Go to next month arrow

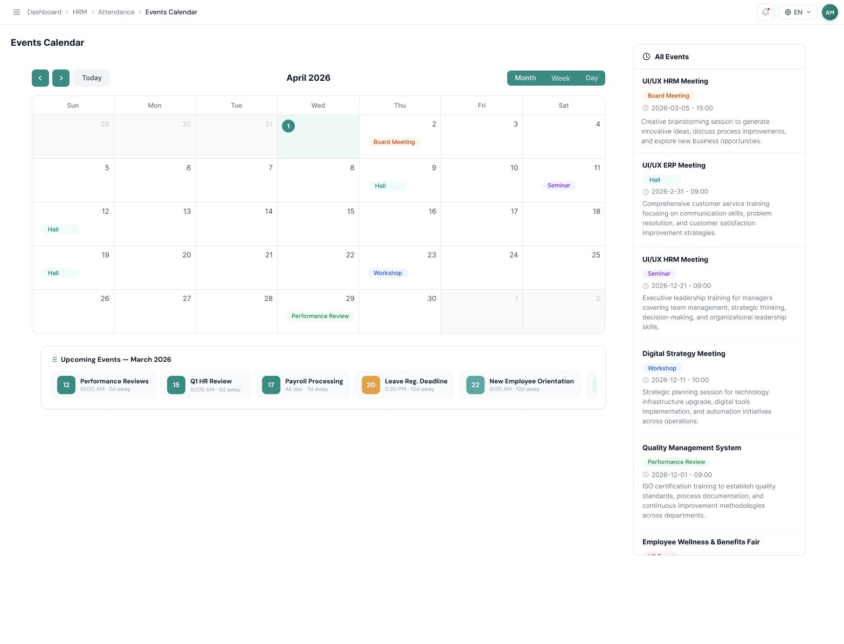(x=61, y=78)
